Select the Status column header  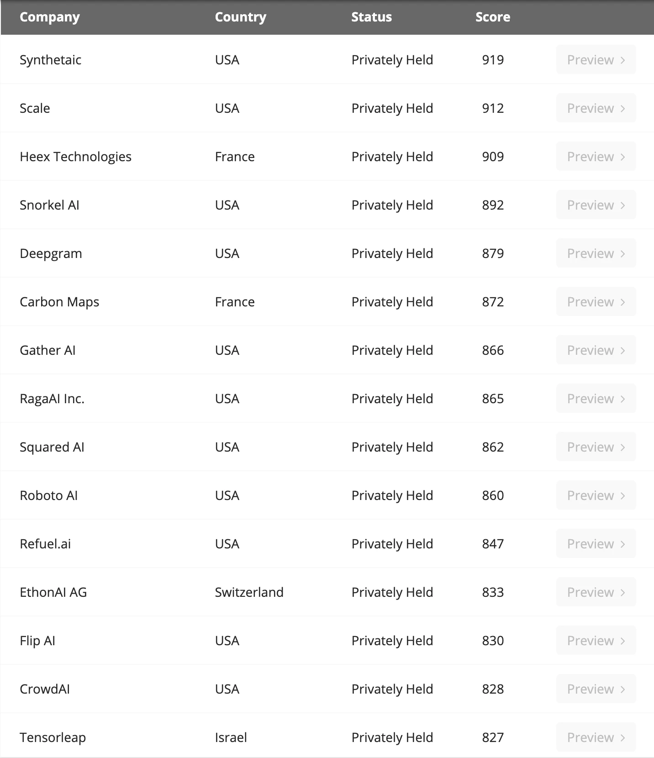pos(371,17)
